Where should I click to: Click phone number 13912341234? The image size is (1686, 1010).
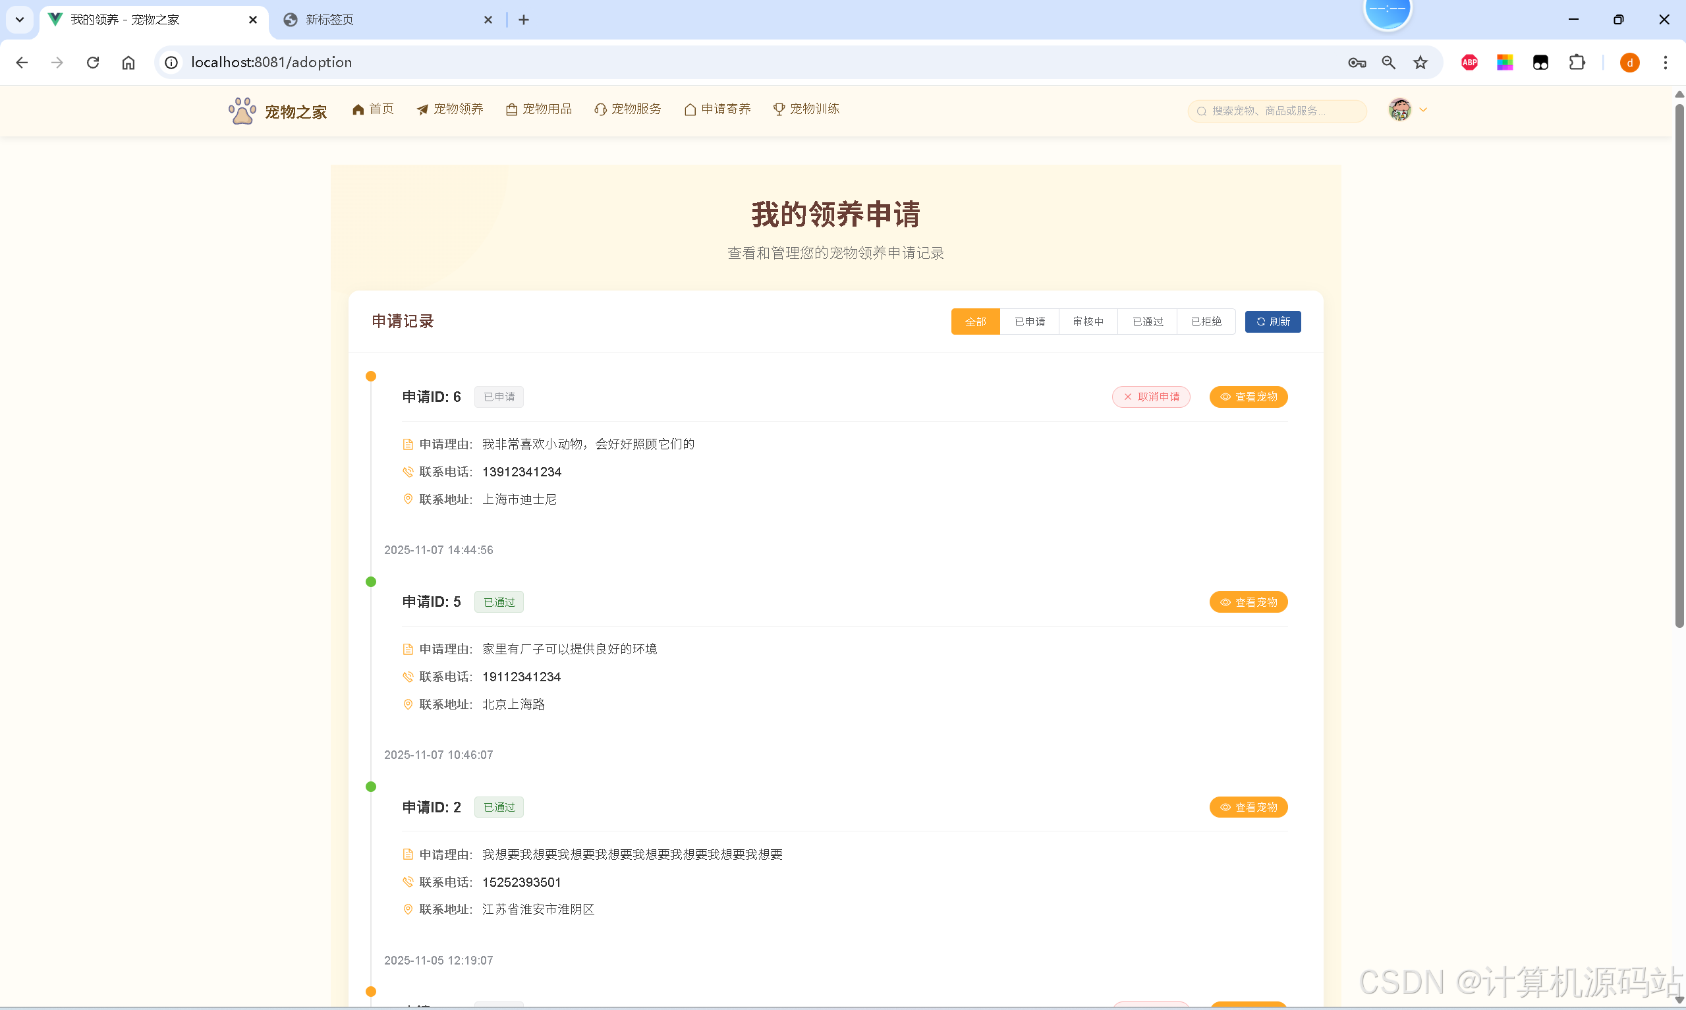(x=522, y=472)
